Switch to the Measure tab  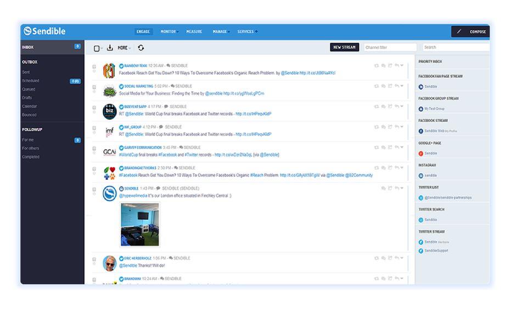point(194,32)
